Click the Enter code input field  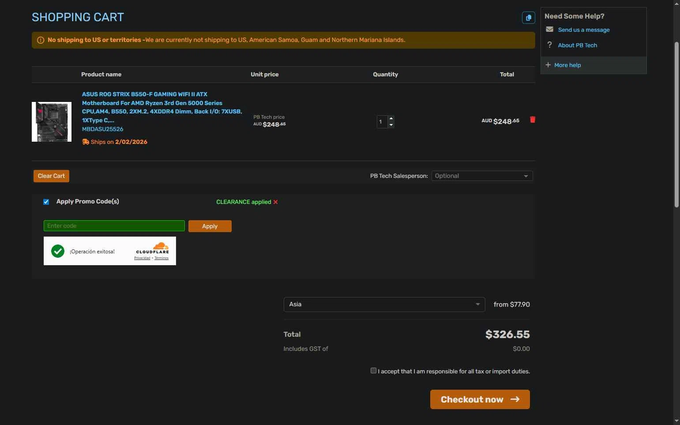[x=114, y=226]
